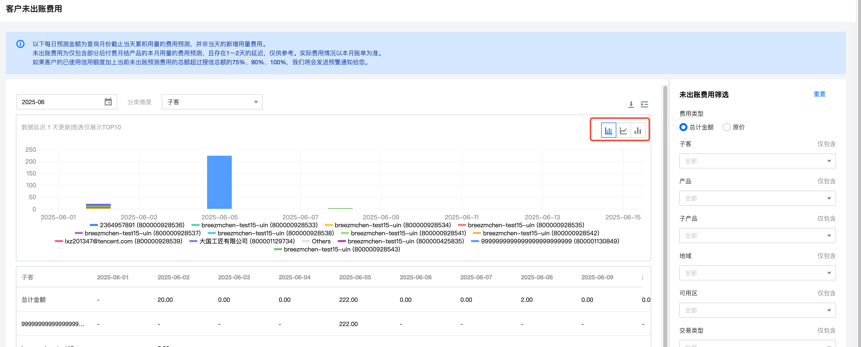The width and height of the screenshot is (861, 347).
Task: Click the 子客 table column header
Action: click(27, 277)
